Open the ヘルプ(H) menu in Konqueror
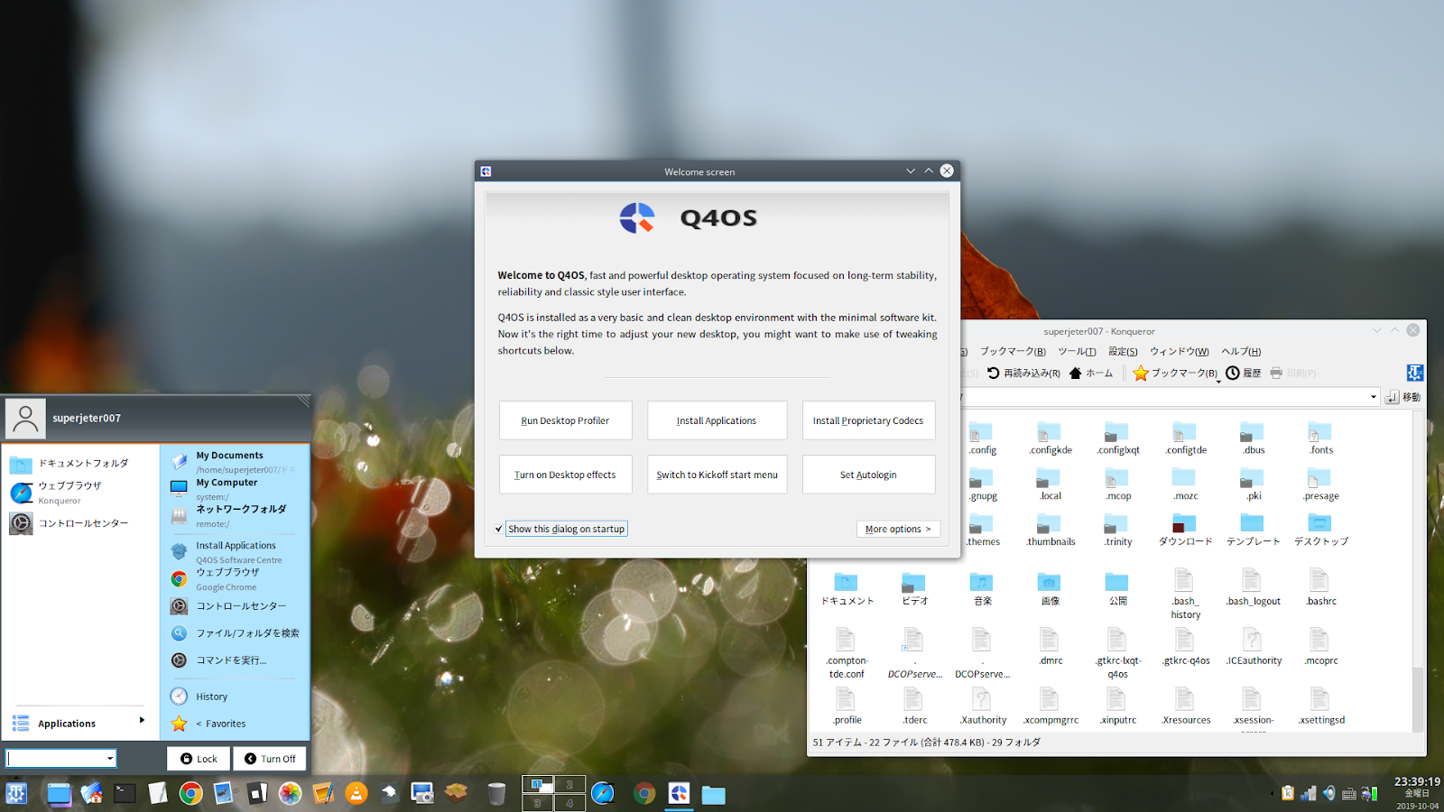The width and height of the screenshot is (1444, 812). click(1241, 351)
